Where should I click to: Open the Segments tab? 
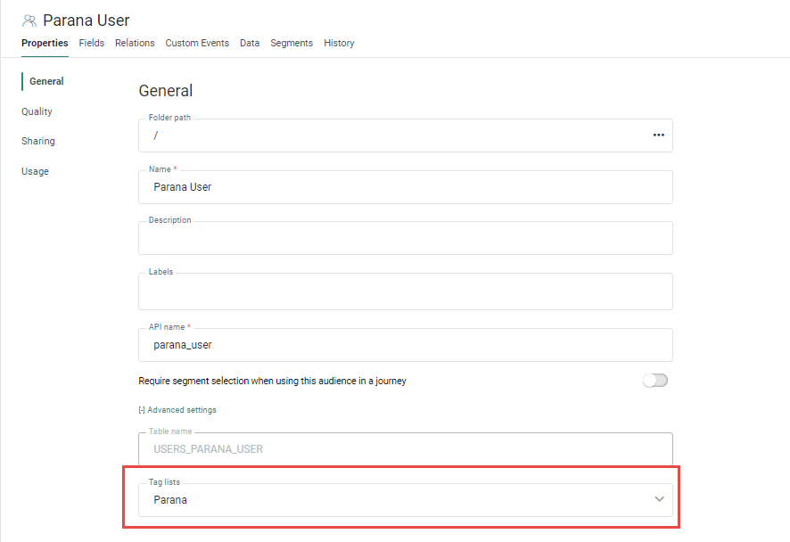click(292, 43)
